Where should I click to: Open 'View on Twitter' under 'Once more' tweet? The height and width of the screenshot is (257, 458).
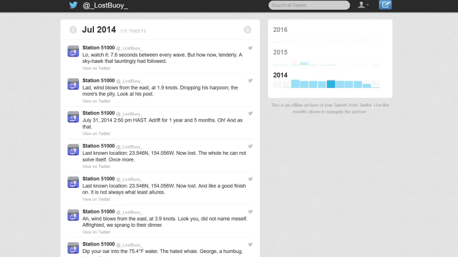pos(96,167)
